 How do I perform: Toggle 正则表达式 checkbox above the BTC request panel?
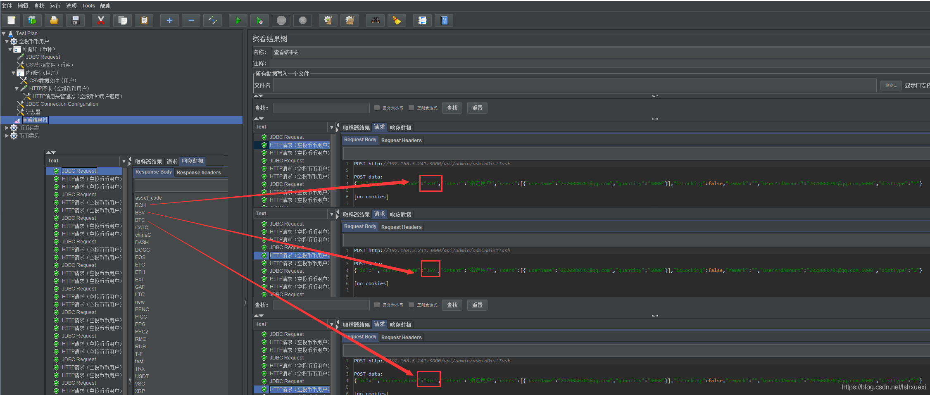click(x=411, y=305)
